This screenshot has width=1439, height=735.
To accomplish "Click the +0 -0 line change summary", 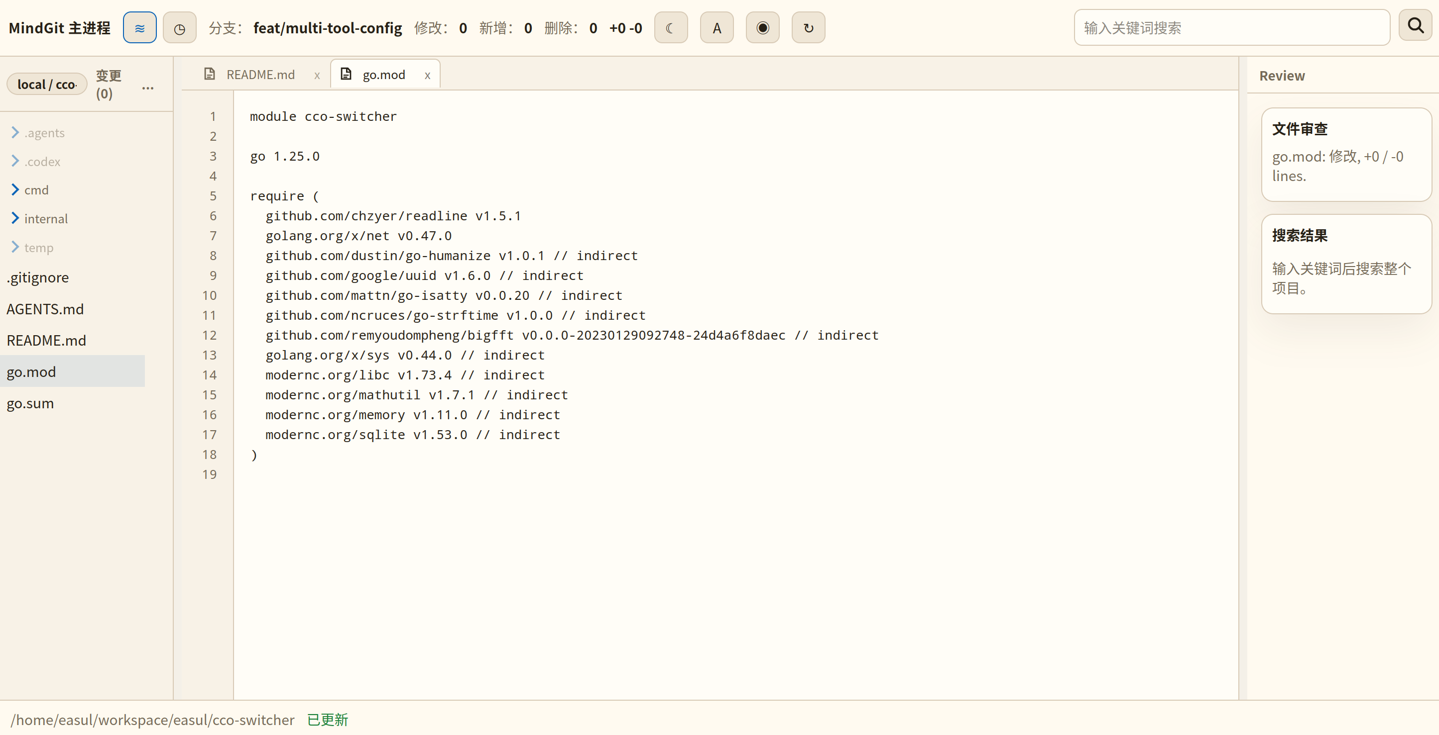I will [626, 28].
